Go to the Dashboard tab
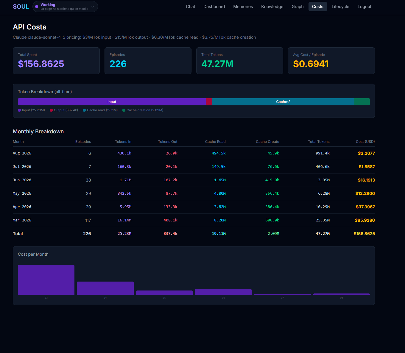 [x=214, y=7]
